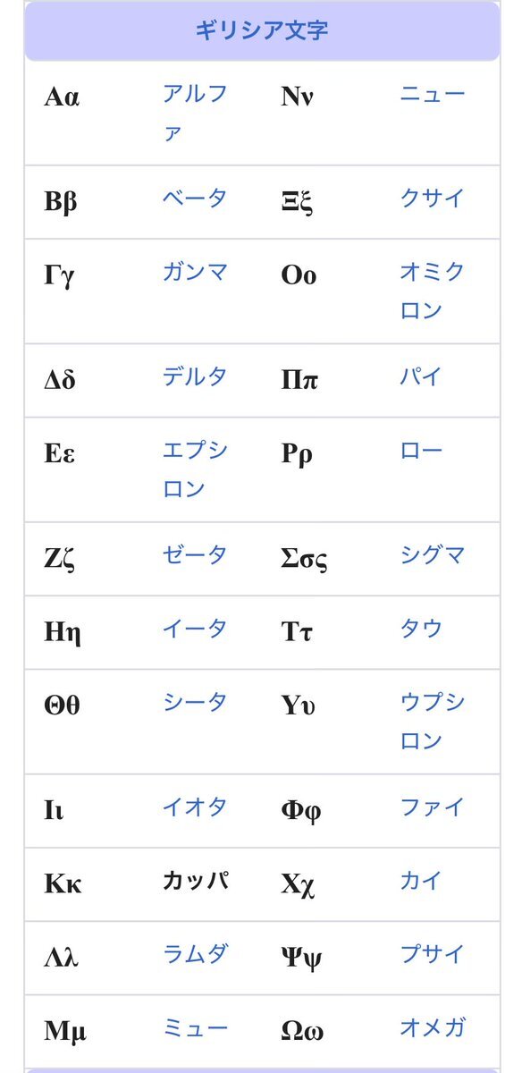The width and height of the screenshot is (505, 1073).
Task: Open the オメガ link
Action: (433, 1028)
